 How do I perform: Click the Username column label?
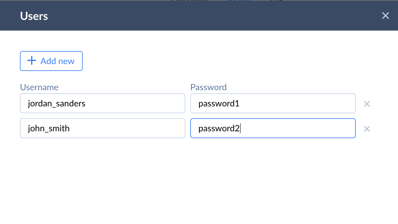click(x=39, y=87)
